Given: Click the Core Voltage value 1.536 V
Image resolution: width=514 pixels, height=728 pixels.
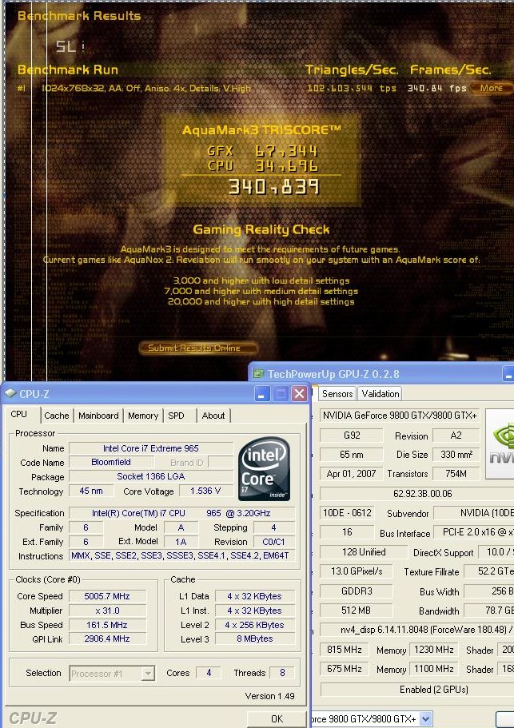Looking at the screenshot, I should point(205,491).
